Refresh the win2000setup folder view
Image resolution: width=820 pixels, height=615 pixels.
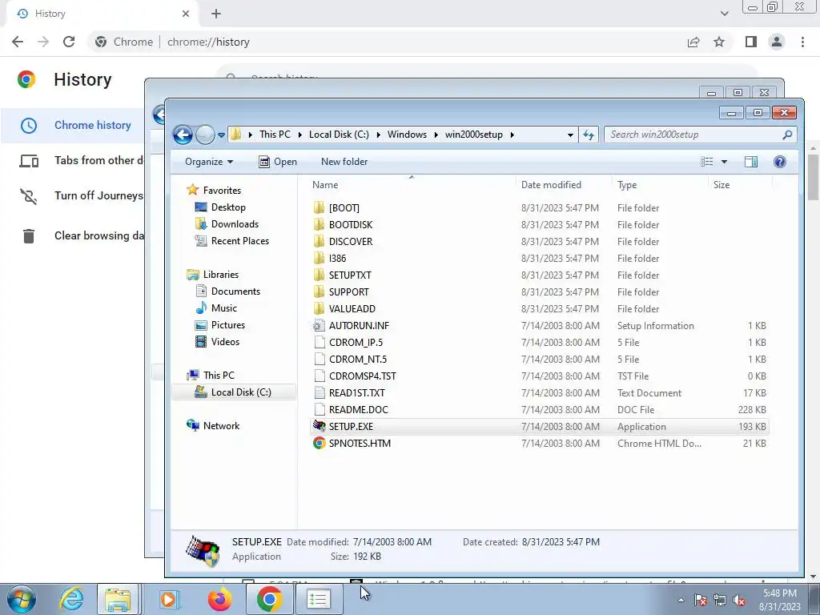click(589, 135)
